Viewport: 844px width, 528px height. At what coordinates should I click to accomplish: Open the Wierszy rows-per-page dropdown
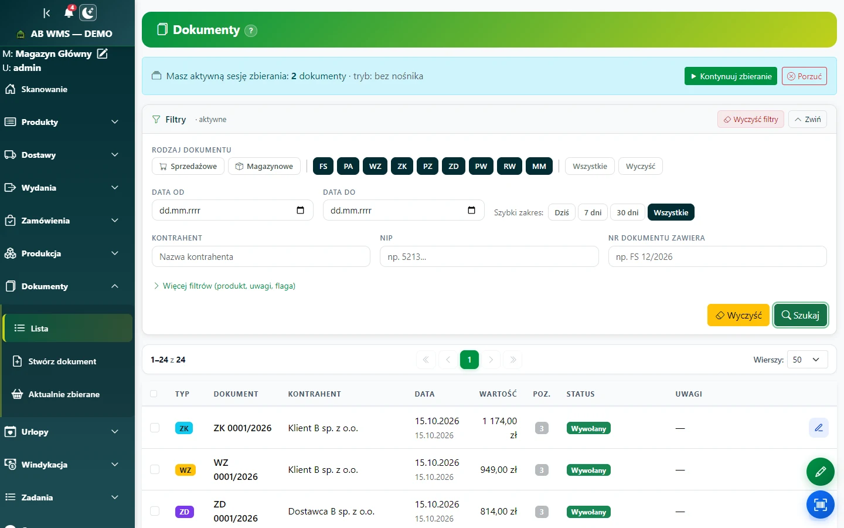tap(808, 360)
